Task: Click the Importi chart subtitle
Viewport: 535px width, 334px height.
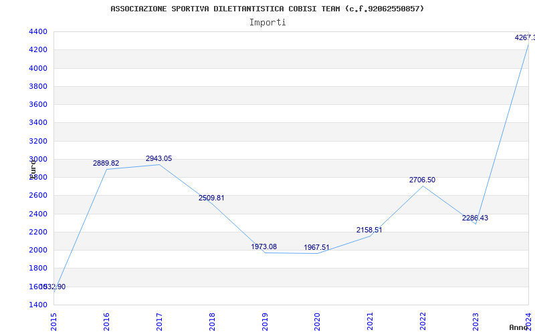Action: point(267,23)
